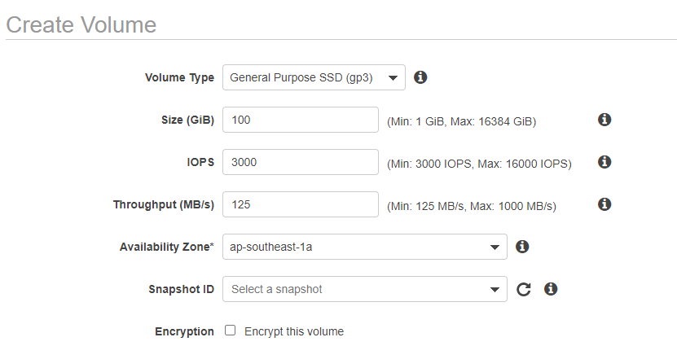Click the Encryption field label

(x=184, y=331)
